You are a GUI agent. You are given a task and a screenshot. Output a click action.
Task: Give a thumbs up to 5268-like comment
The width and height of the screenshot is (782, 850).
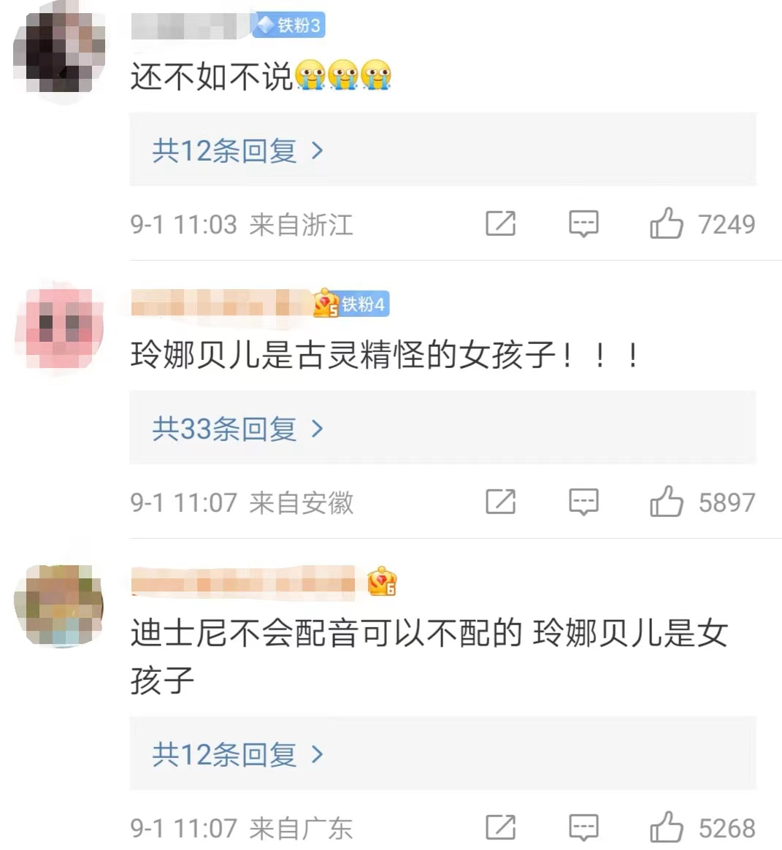coord(665,827)
